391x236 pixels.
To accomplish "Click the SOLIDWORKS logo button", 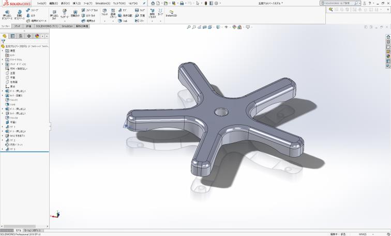I will tap(17, 3).
